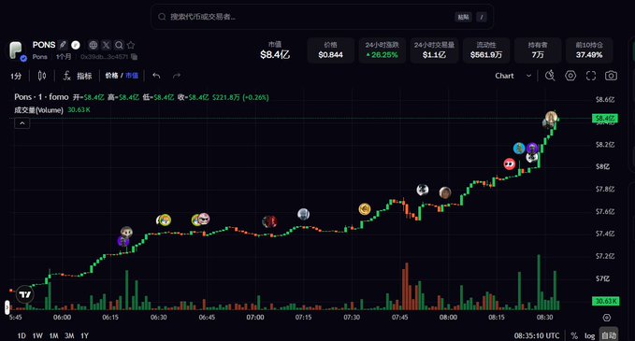The height and width of the screenshot is (341, 635).
Task: Expand the left side panel handle
Action: click(x=7, y=307)
